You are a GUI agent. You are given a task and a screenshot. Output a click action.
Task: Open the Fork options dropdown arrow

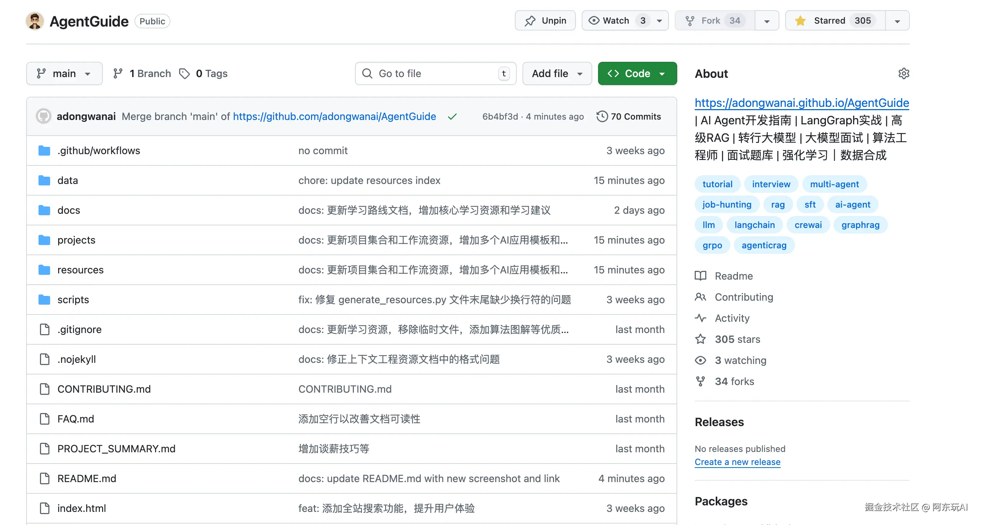(767, 21)
